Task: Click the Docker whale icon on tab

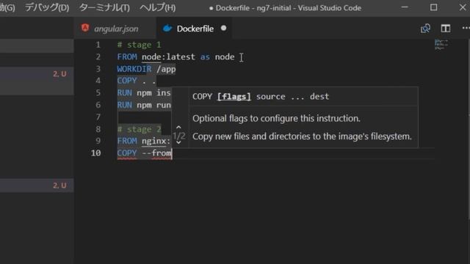Action: click(167, 29)
